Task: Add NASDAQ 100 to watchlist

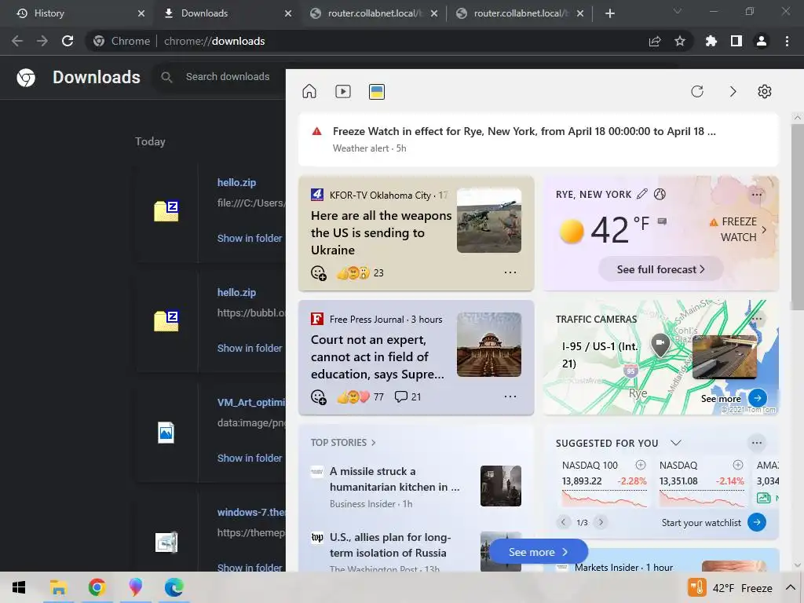Action: pos(641,465)
